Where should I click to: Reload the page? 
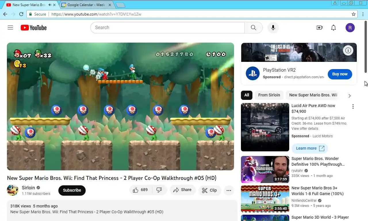[x=21, y=14]
